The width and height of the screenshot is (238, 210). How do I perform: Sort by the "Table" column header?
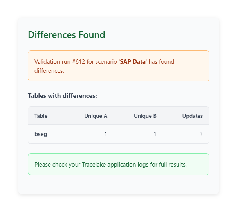coord(41,116)
